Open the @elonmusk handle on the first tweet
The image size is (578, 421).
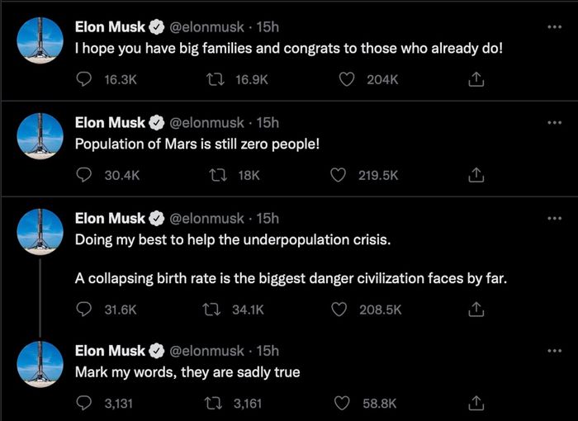206,27
